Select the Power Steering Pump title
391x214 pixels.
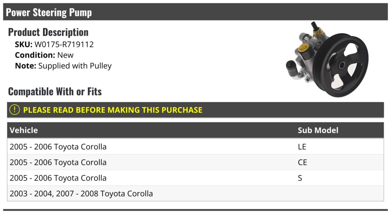[49, 12]
